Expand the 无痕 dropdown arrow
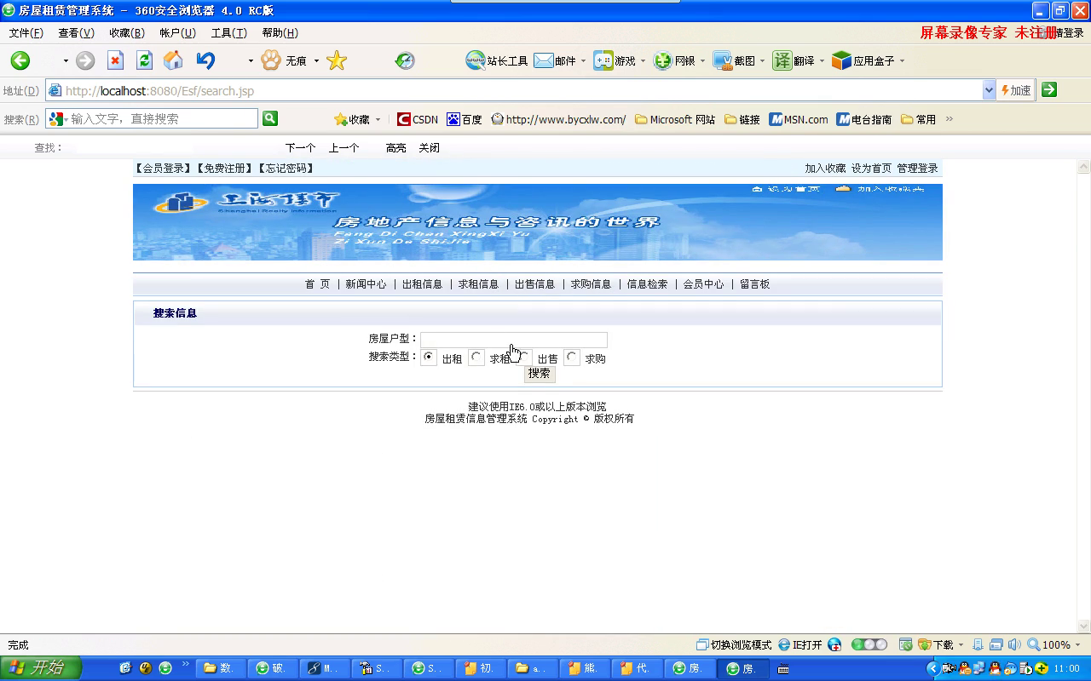This screenshot has height=681, width=1091. (316, 61)
